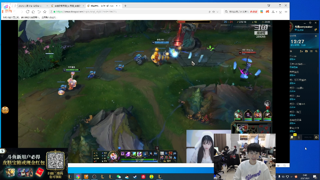Close the second browser tab
Image resolution: width=320 pixels, height=180 pixels.
(83, 6)
